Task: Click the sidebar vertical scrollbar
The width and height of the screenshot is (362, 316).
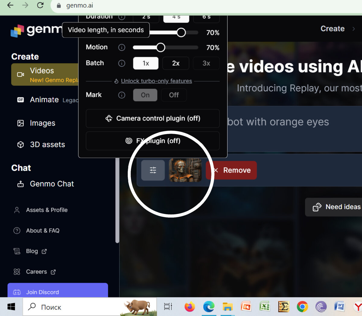Action: pyautogui.click(x=117, y=200)
